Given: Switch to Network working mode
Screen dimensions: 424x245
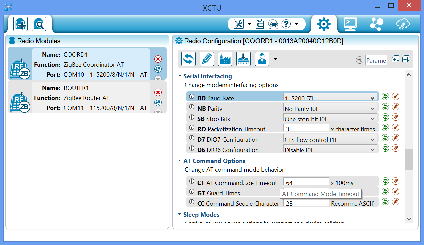Looking at the screenshot, I should (377, 24).
